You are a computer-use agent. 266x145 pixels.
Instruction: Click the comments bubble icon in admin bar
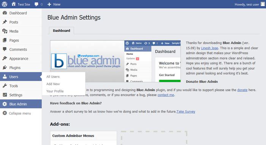(x=36, y=5)
